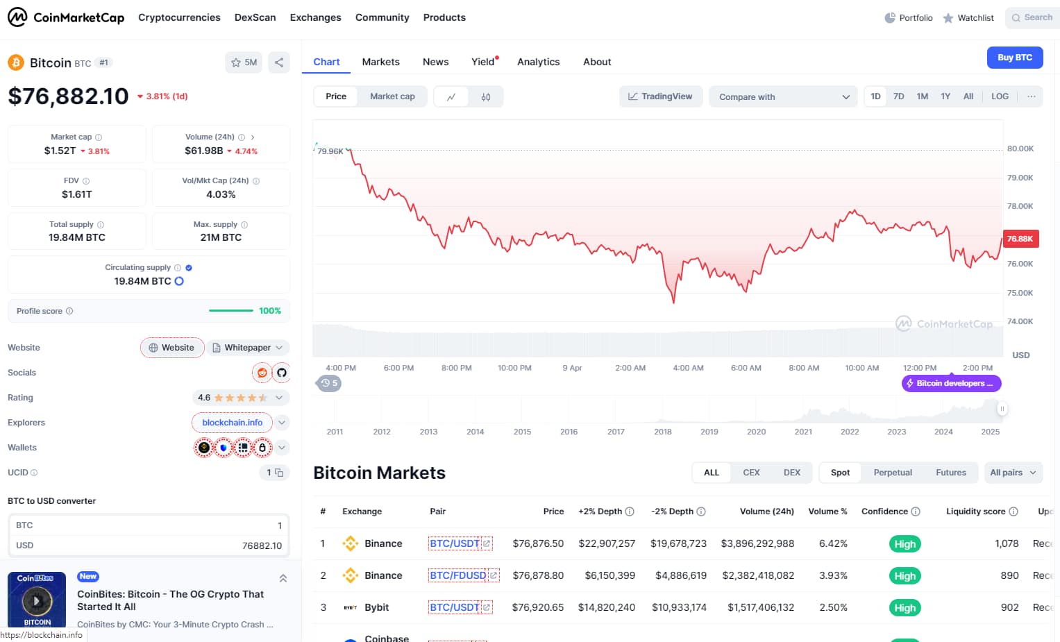Open the TradingView chart option

pos(660,96)
